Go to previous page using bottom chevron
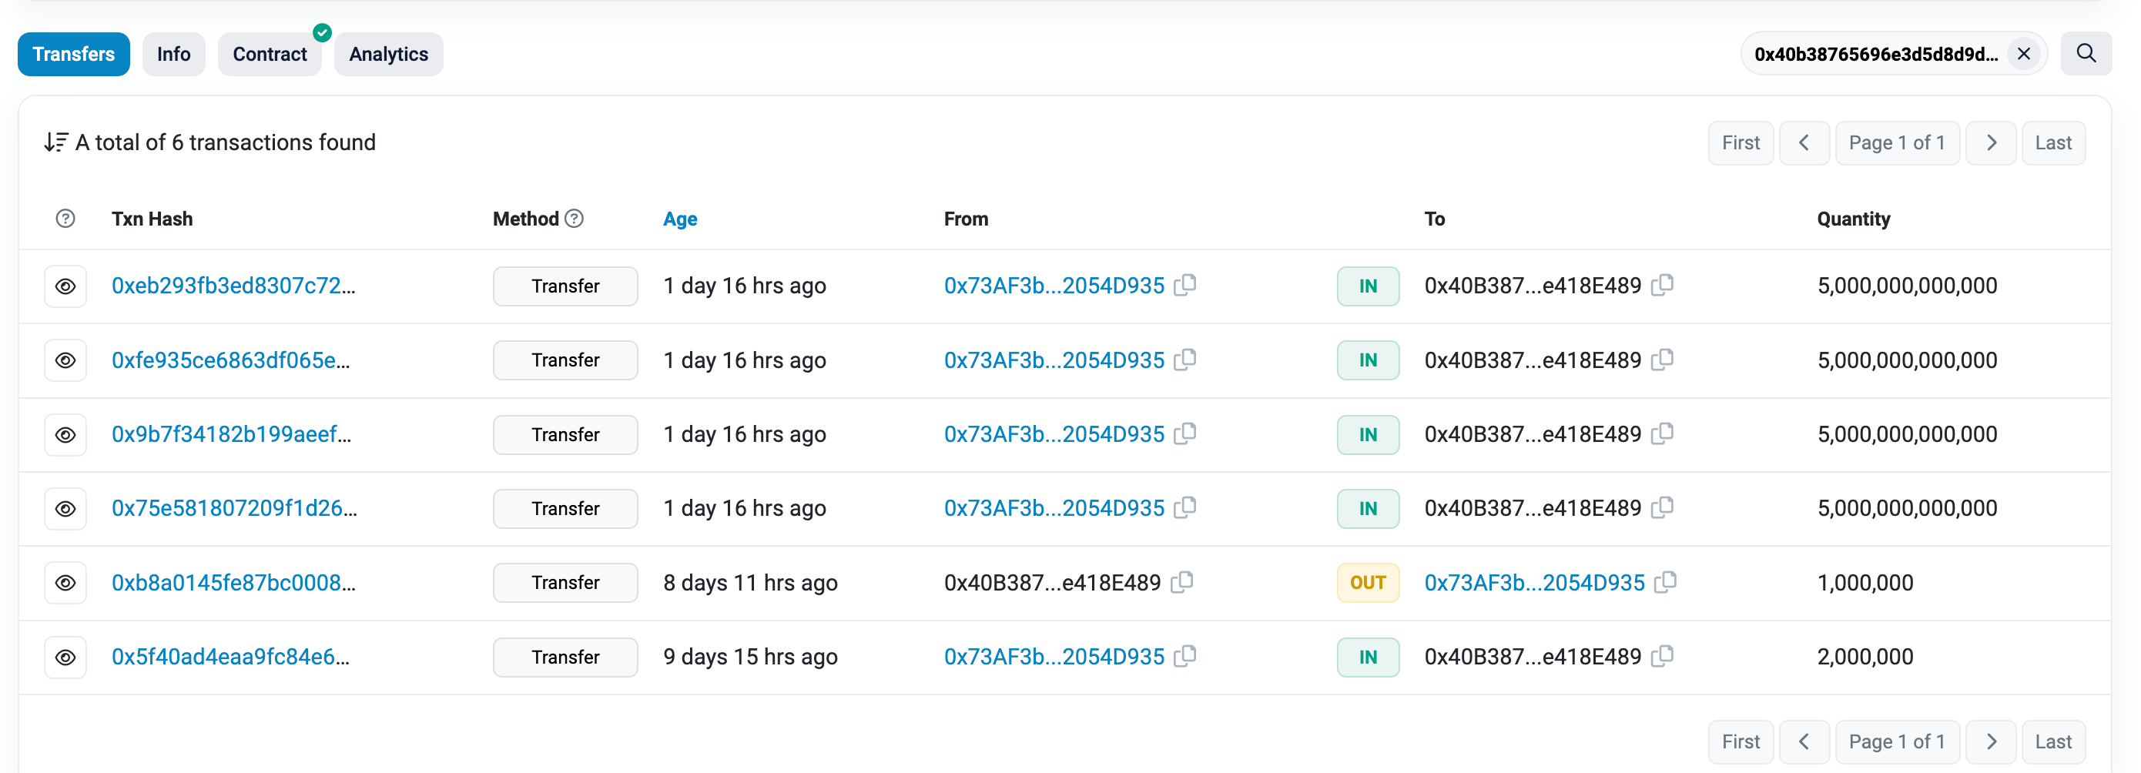 tap(1804, 741)
